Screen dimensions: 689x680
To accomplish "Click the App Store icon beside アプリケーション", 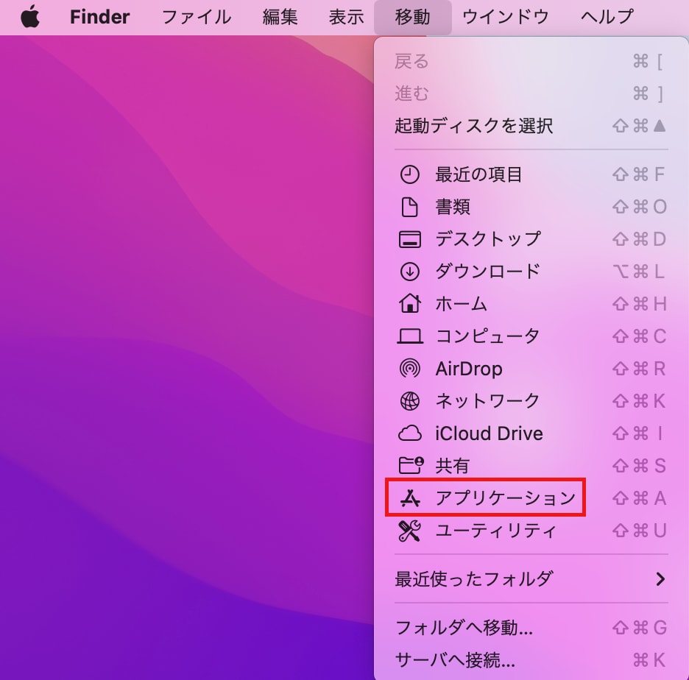I will tap(409, 498).
